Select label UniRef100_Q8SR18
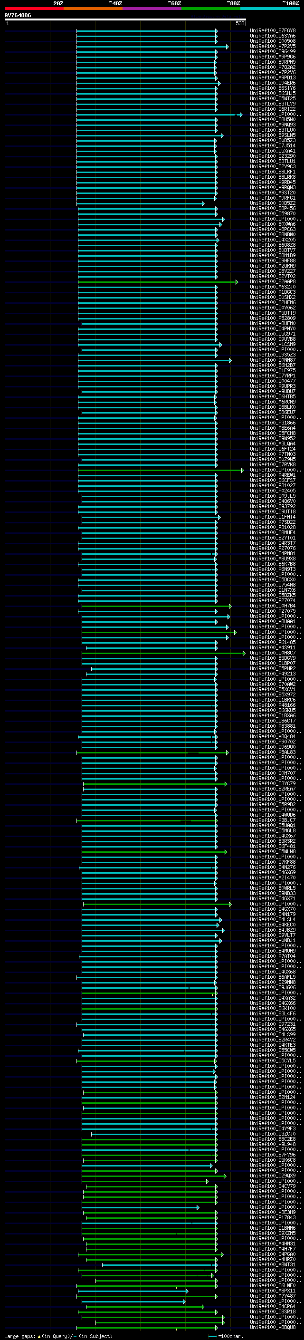 click(272, 1312)
